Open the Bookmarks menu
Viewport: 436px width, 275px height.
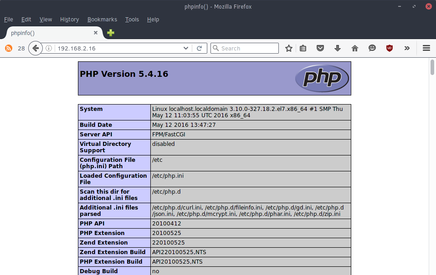(102, 20)
